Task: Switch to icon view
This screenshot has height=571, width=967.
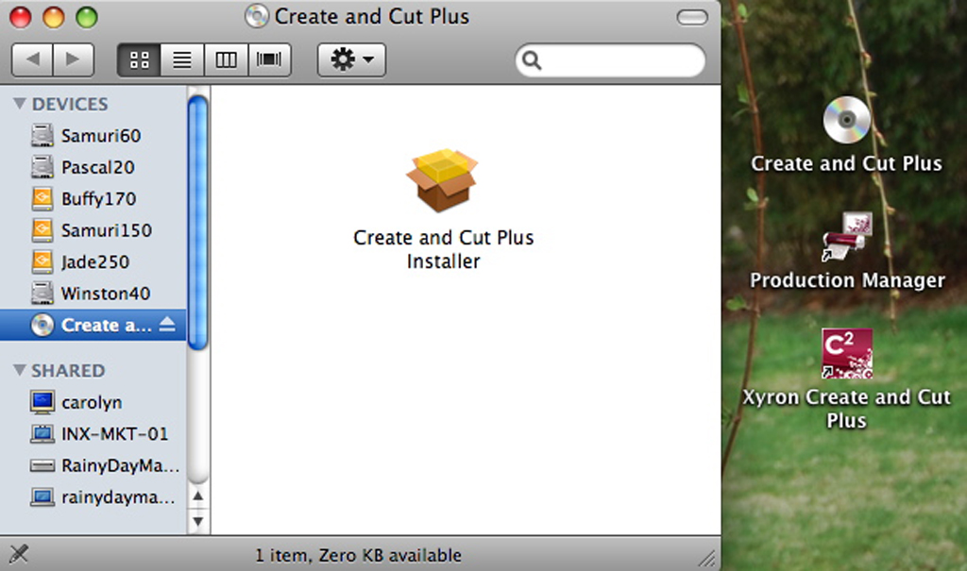Action: (x=139, y=59)
